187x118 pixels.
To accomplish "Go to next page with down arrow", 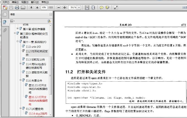I will pos(37,7).
